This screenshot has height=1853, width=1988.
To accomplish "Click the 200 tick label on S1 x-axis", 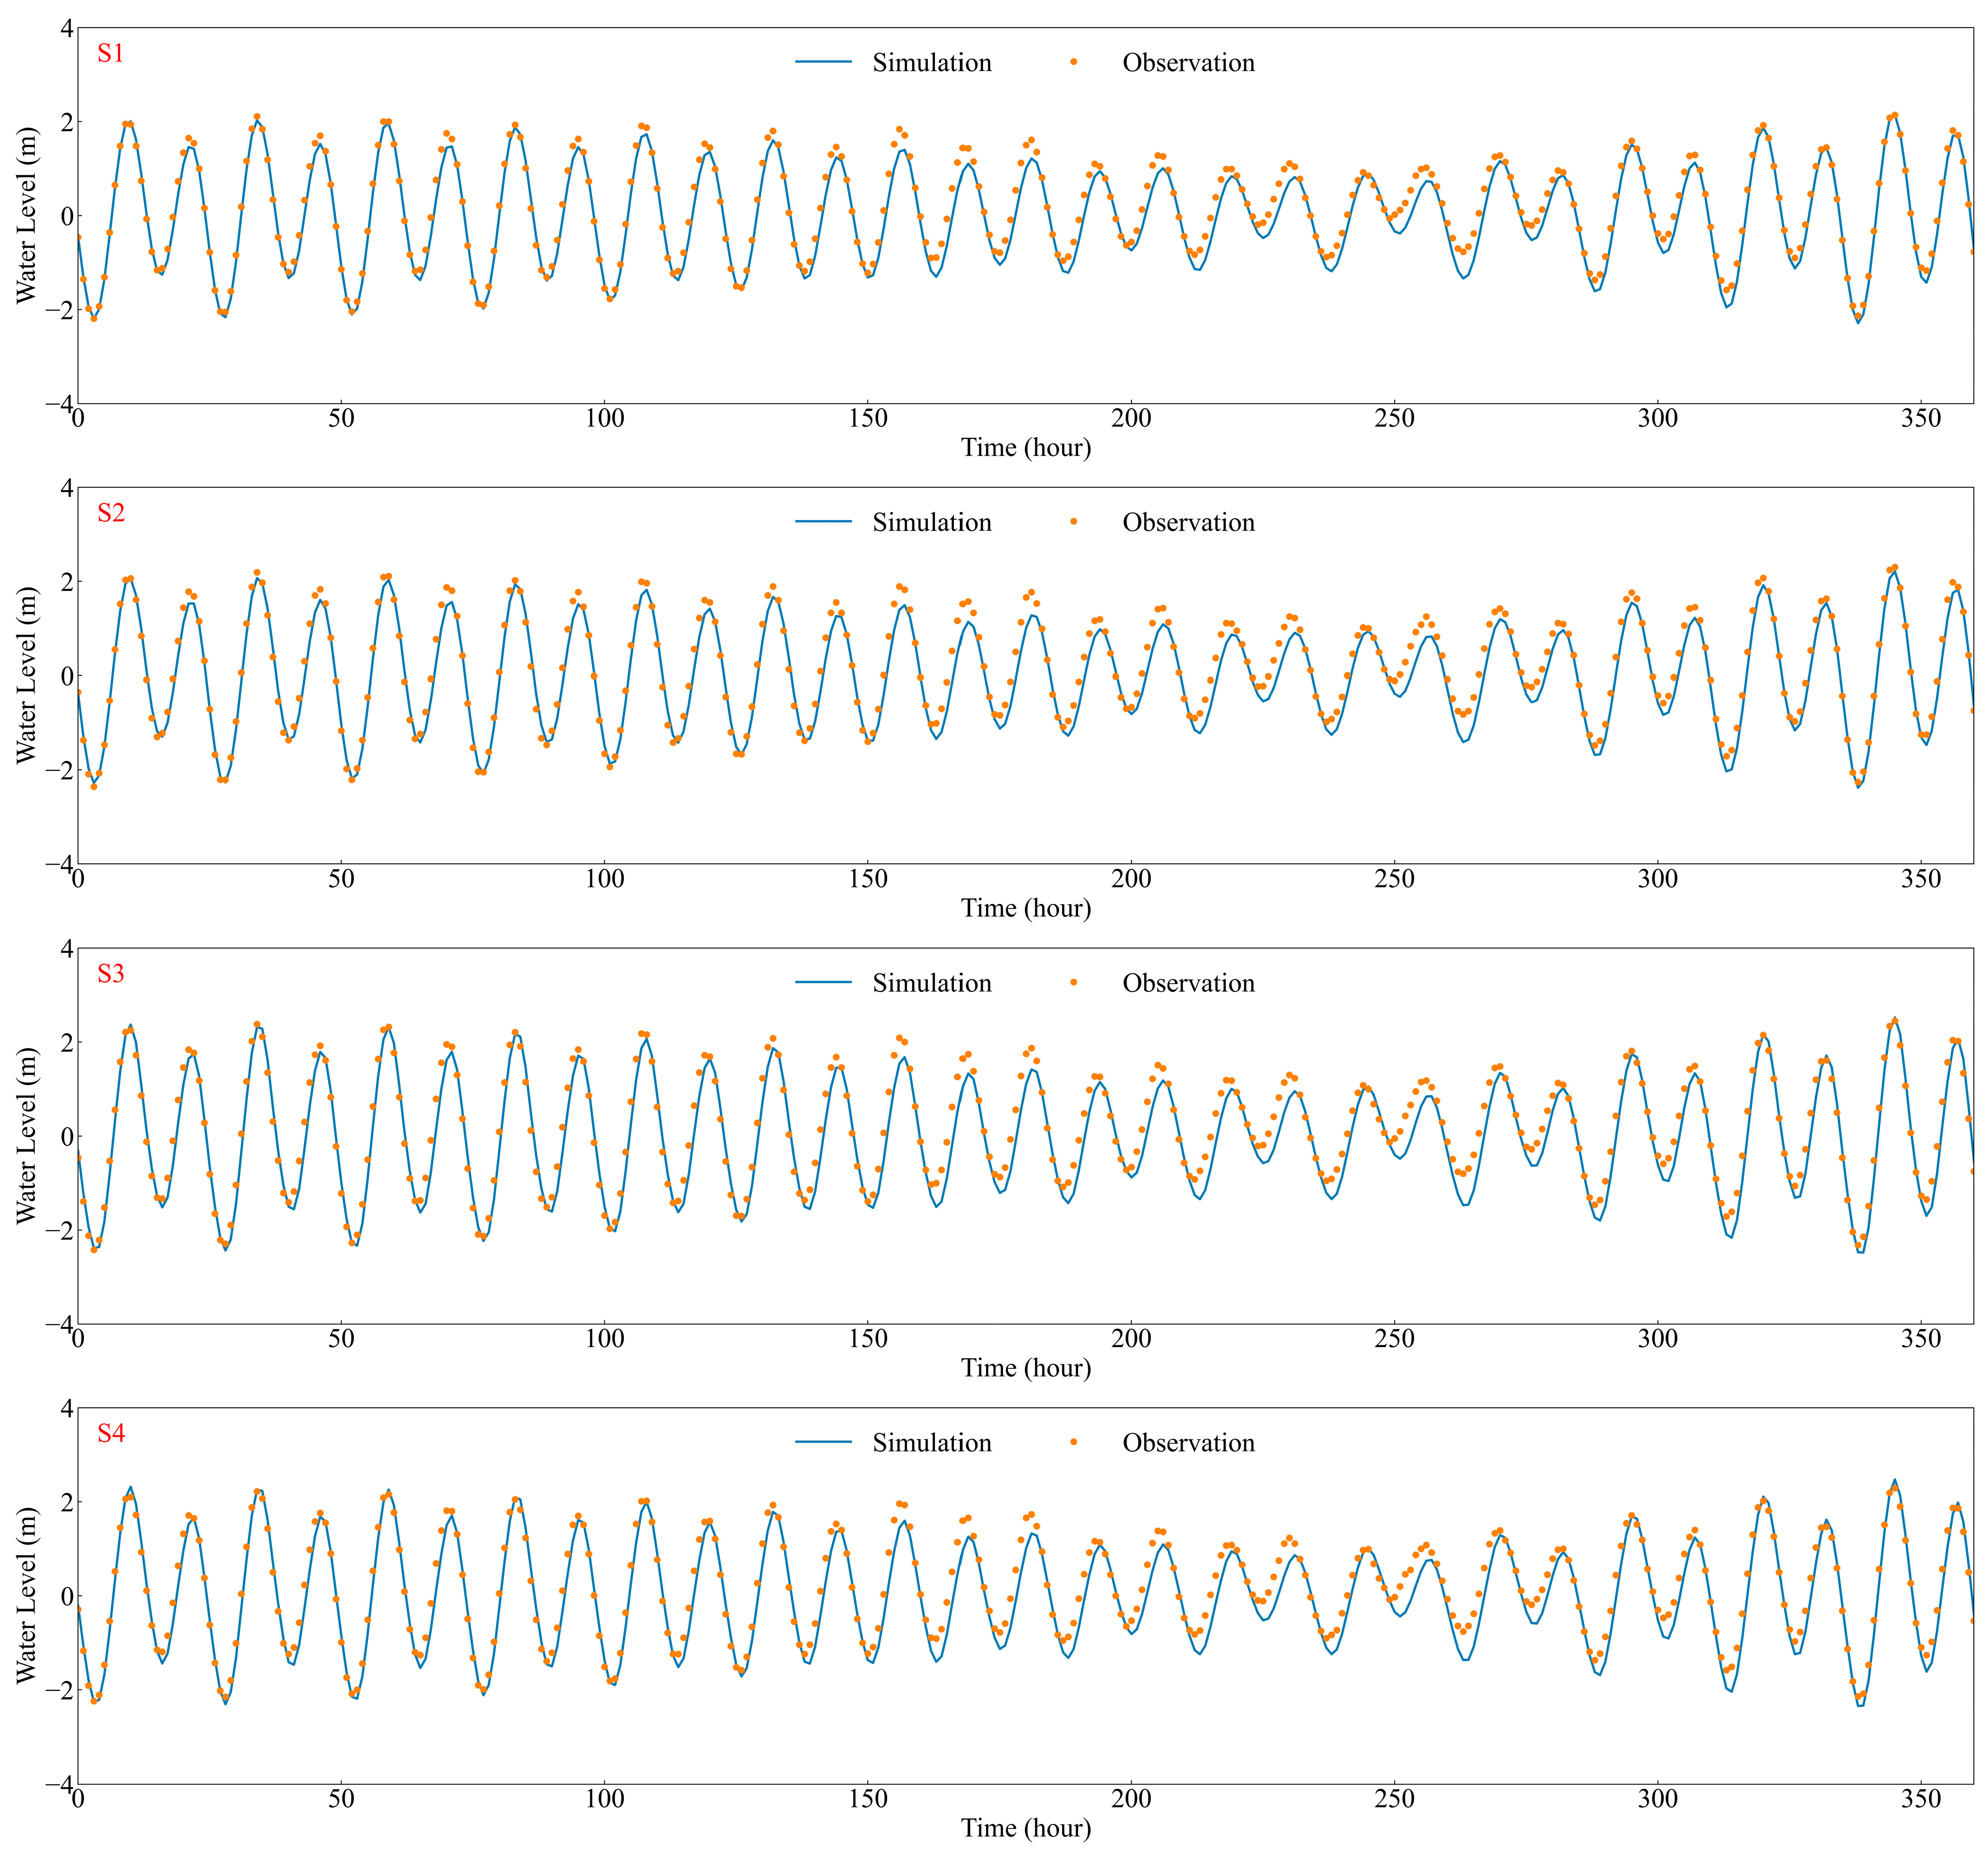I will click(1130, 418).
